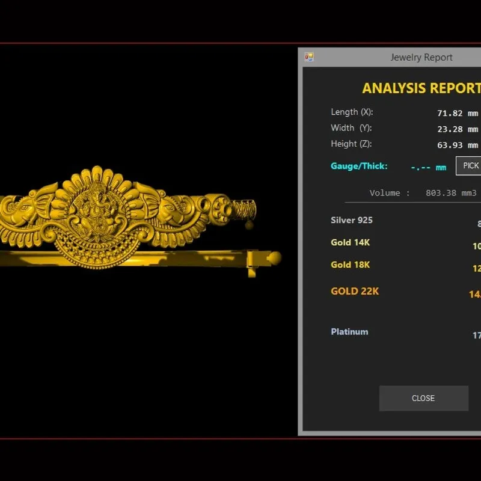Click the Gold 18K label
The height and width of the screenshot is (481, 481).
pos(351,265)
